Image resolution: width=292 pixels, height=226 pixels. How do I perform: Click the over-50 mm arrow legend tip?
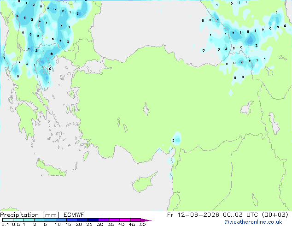point(146,220)
